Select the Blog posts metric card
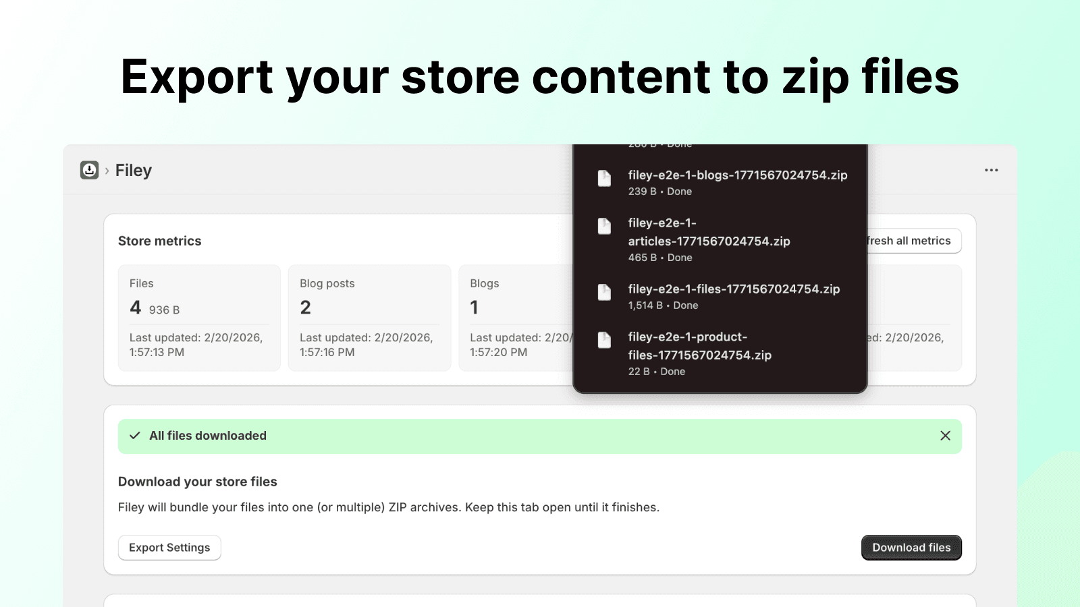1080x607 pixels. coord(369,318)
